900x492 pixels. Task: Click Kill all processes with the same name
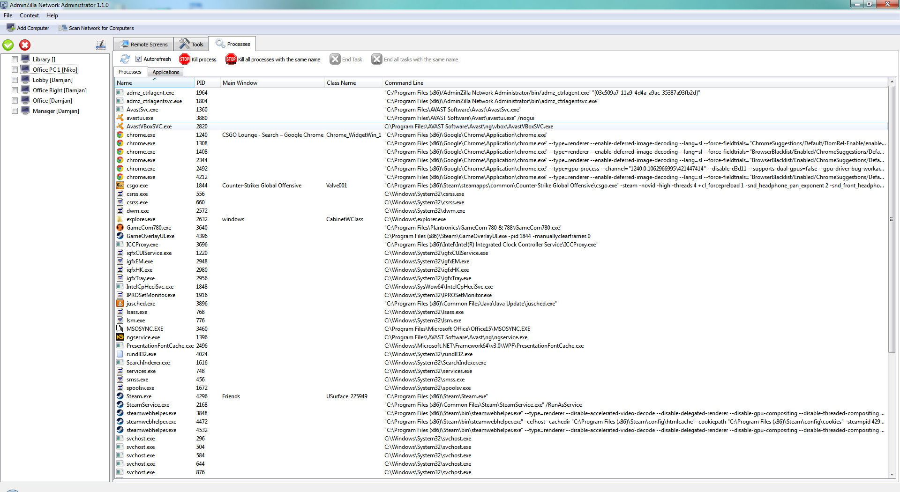(273, 60)
